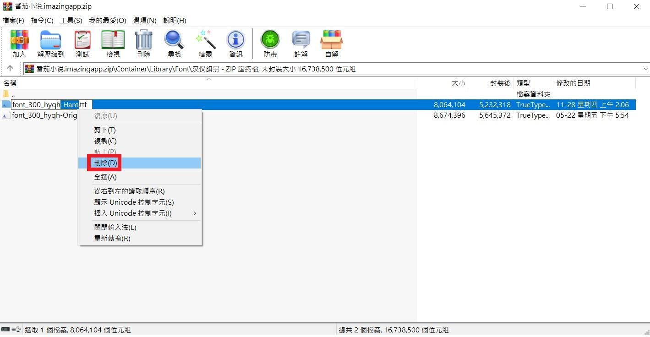
Task: Open the 指令(C) Commands menu
Action: tap(42, 21)
